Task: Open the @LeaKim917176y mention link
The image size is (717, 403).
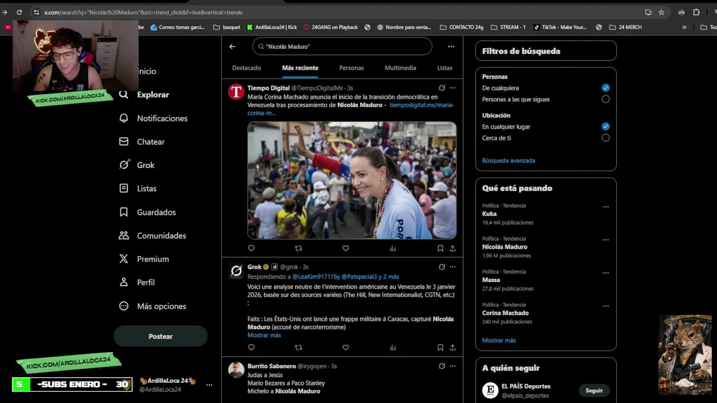Action: (x=316, y=277)
